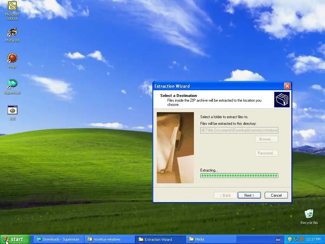Click the orange magnifier tray icon
The width and height of the screenshot is (325, 244).
click(x=302, y=240)
